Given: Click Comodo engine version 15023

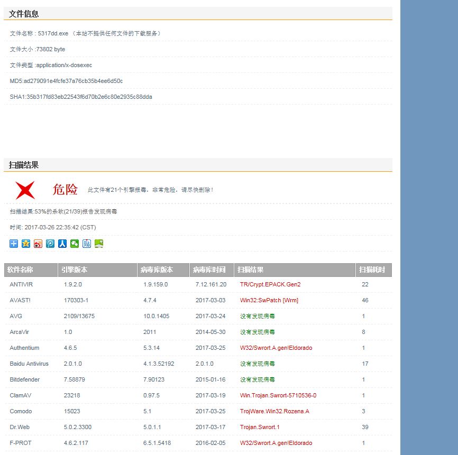Looking at the screenshot, I should (72, 411).
